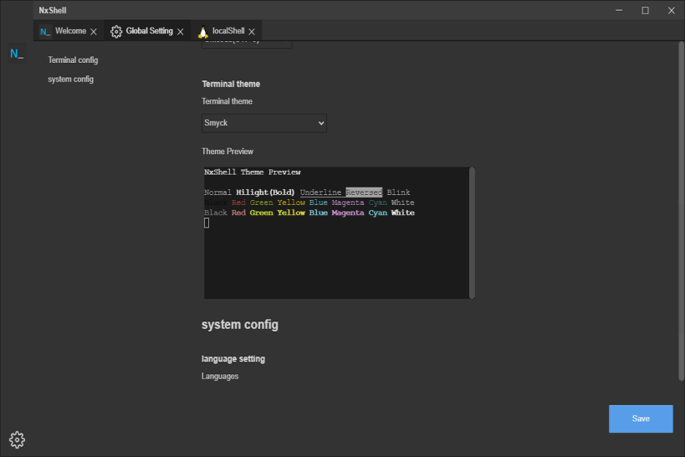The image size is (685, 457).
Task: Click the Linux penguin icon on localShell tab
Action: [x=202, y=32]
